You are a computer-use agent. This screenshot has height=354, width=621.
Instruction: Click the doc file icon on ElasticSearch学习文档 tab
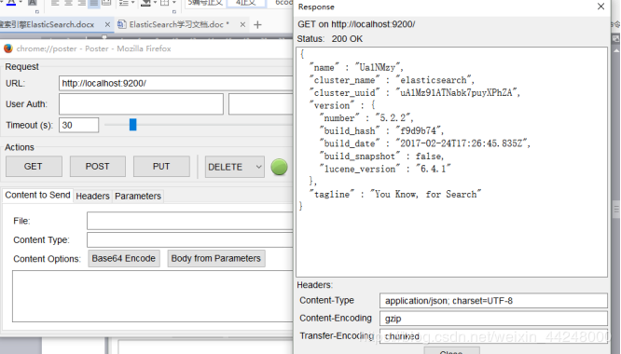click(122, 24)
